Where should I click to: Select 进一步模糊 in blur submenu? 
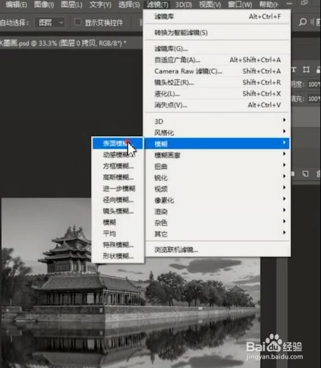pyautogui.click(x=118, y=189)
